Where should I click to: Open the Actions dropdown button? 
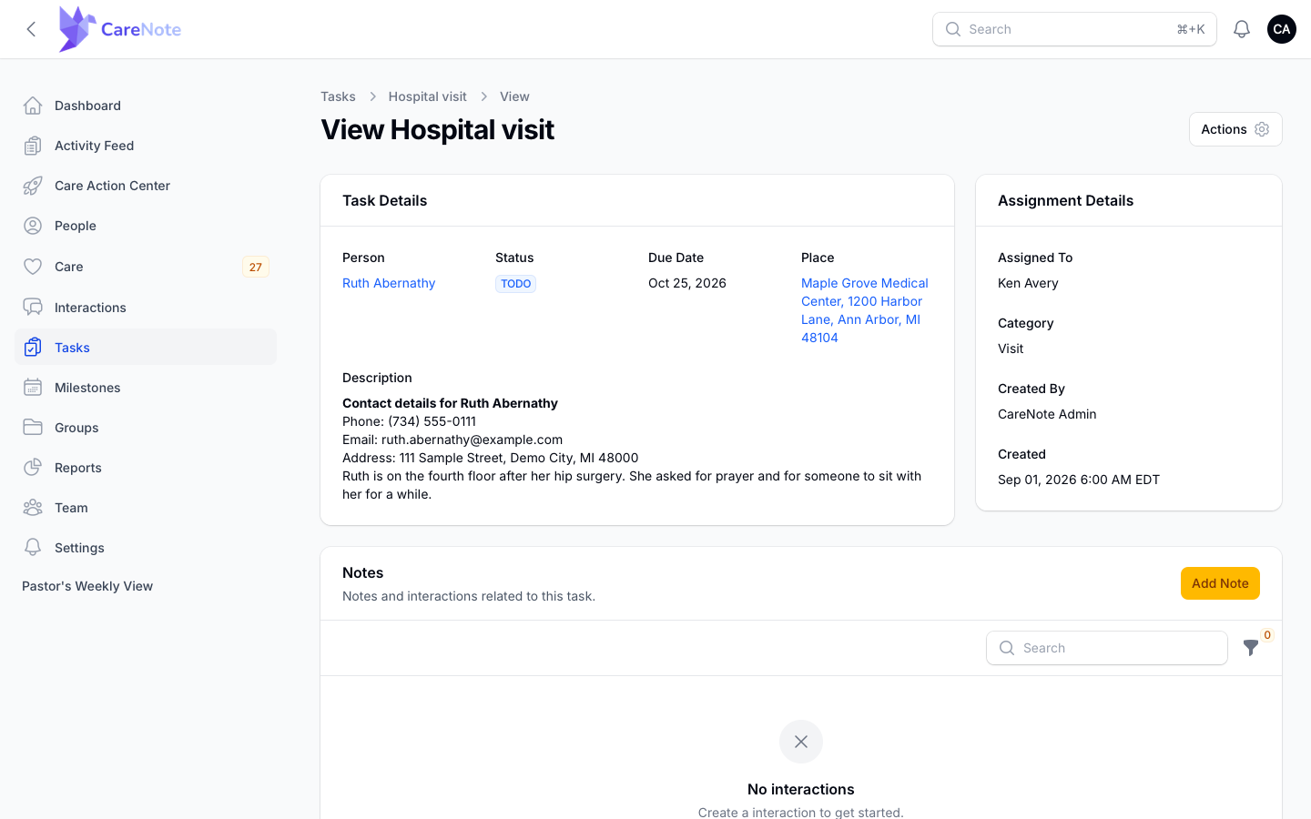(1235, 129)
